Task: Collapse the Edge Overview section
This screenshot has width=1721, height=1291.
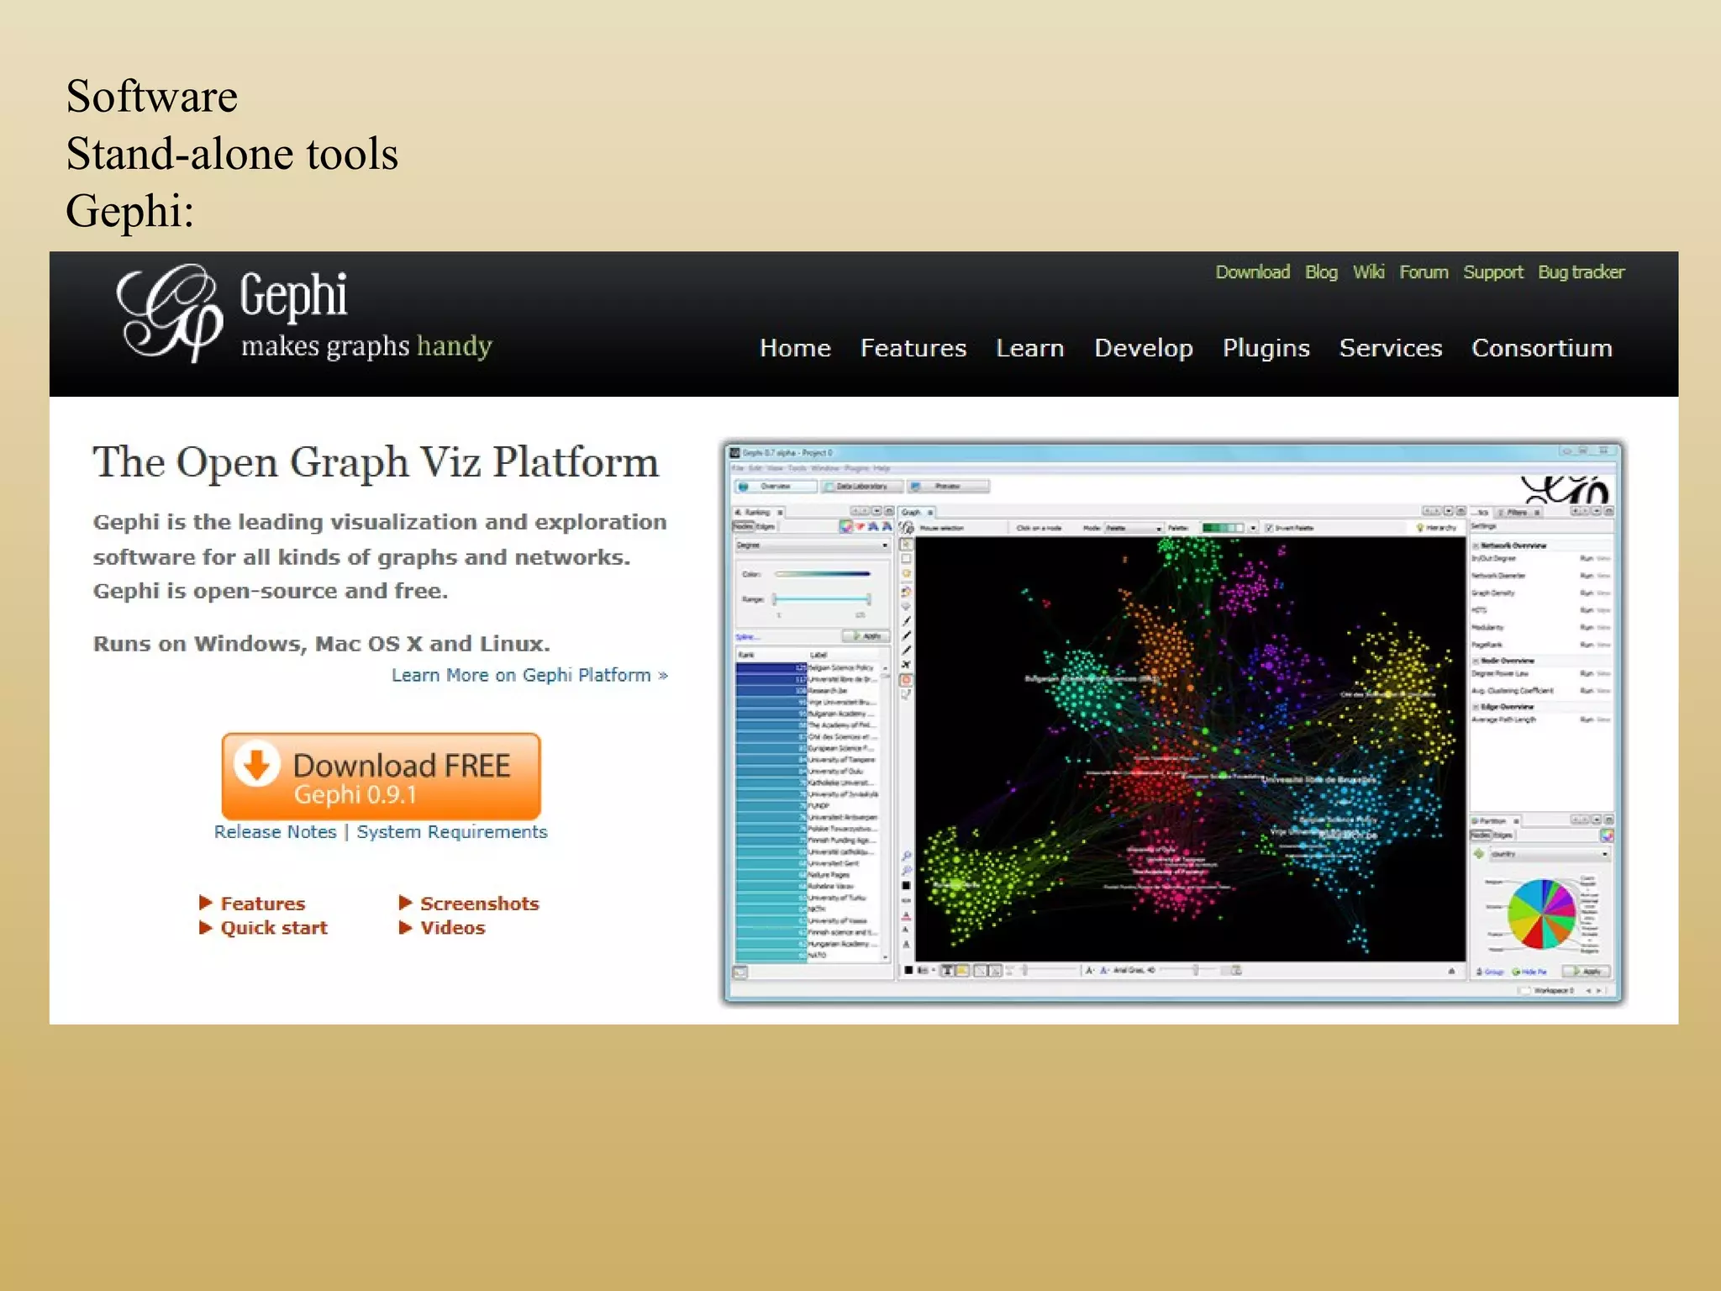Action: (1476, 707)
